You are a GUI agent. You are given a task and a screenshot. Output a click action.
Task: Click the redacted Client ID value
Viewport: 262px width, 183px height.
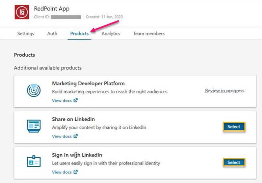pyautogui.click(x=66, y=17)
